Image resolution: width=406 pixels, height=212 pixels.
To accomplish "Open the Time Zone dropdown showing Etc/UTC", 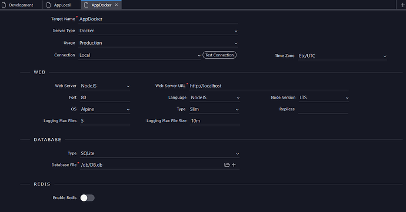I will click(342, 56).
